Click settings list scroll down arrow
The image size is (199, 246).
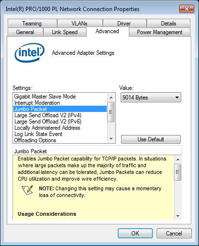coord(111,139)
